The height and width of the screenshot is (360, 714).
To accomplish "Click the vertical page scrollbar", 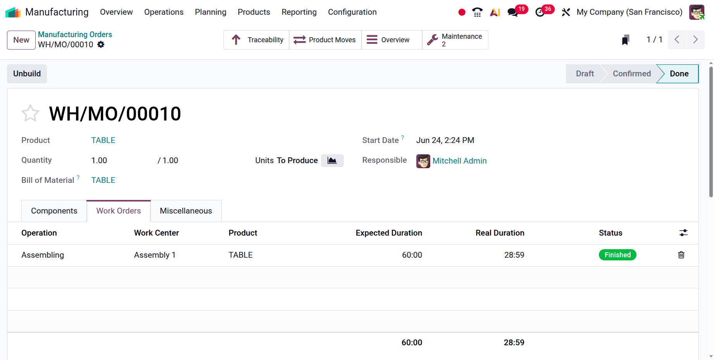I will coord(711,132).
